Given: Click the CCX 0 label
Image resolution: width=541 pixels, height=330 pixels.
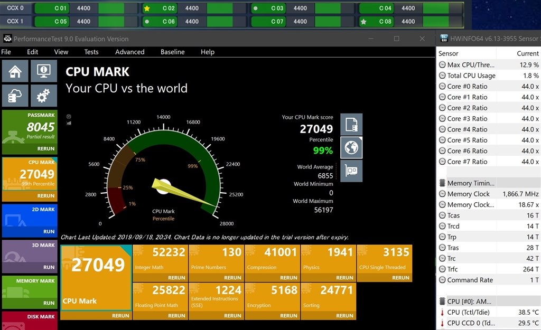Looking at the screenshot, I should tap(15, 8).
